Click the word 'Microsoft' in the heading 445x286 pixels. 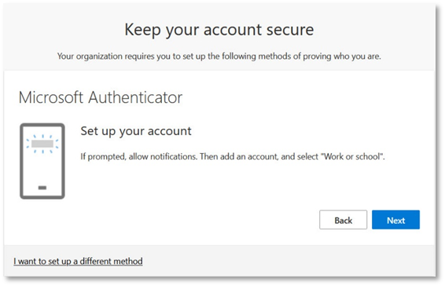[51, 97]
